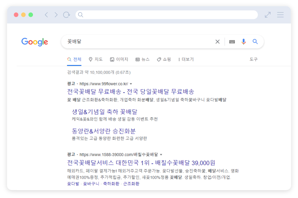298x198 pixels.
Task: Open Shopping results via the 쇼핑 tag icon
Action: point(163,59)
